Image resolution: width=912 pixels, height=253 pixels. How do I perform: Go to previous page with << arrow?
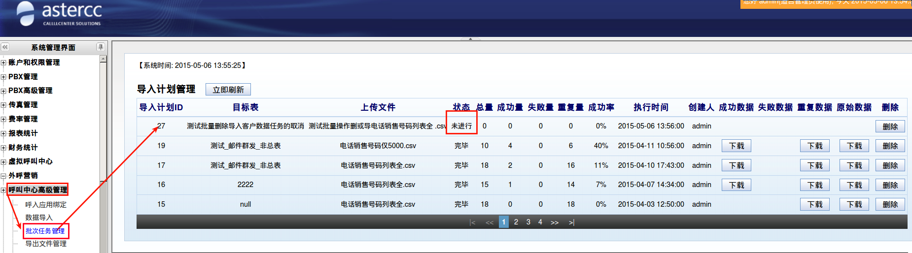pos(489,222)
